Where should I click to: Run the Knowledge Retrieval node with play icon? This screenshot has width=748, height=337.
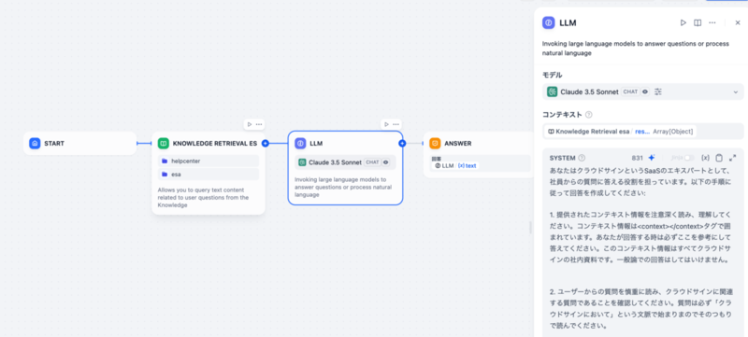[x=250, y=124]
